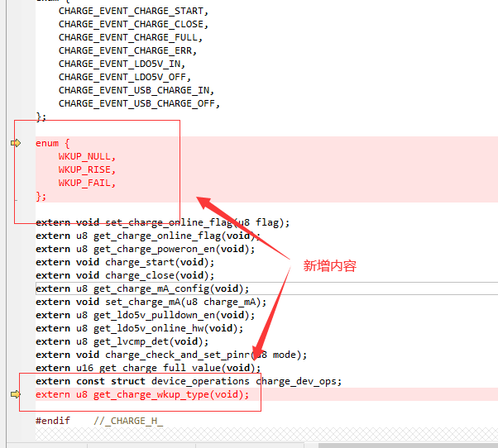Click the CHARGE_EVENT_LDO5V_OFF line

(x=125, y=77)
